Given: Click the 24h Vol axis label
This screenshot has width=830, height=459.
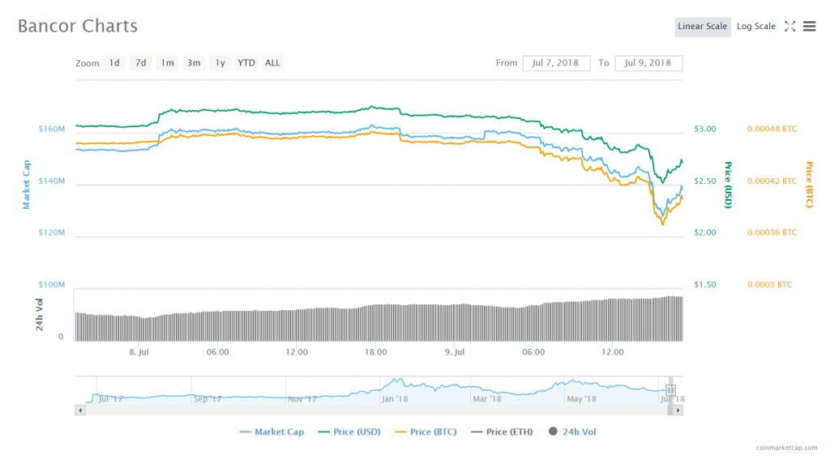Looking at the screenshot, I should coord(39,315).
